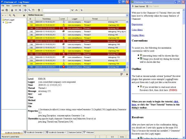Click the find next down-arrow icon

tap(72, 10)
